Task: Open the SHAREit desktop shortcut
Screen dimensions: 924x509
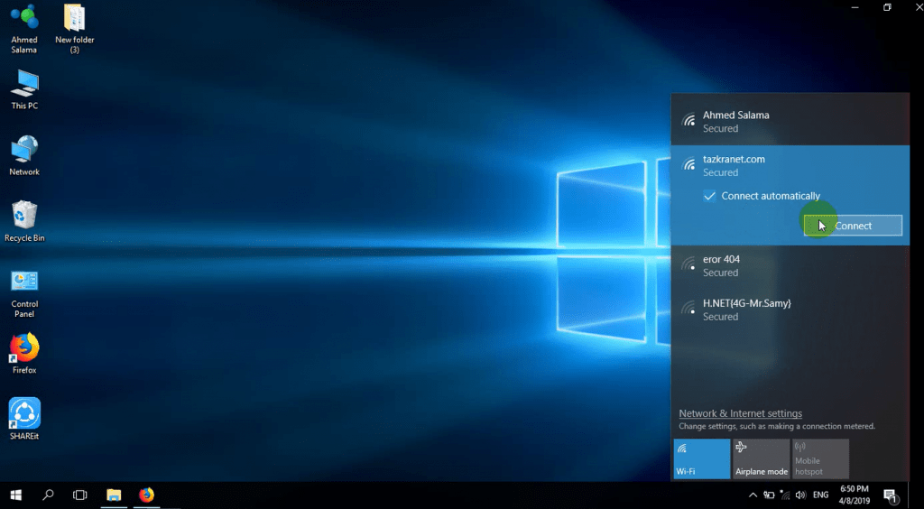Action: coord(24,419)
